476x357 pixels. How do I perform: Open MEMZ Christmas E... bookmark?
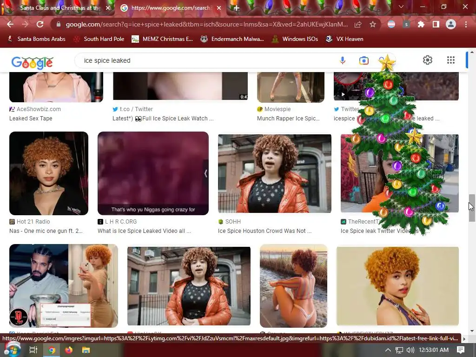coord(162,39)
